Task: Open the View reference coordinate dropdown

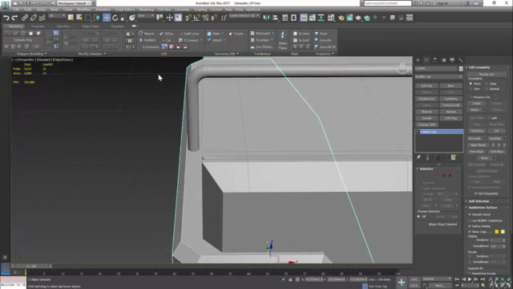Action: tap(146, 16)
